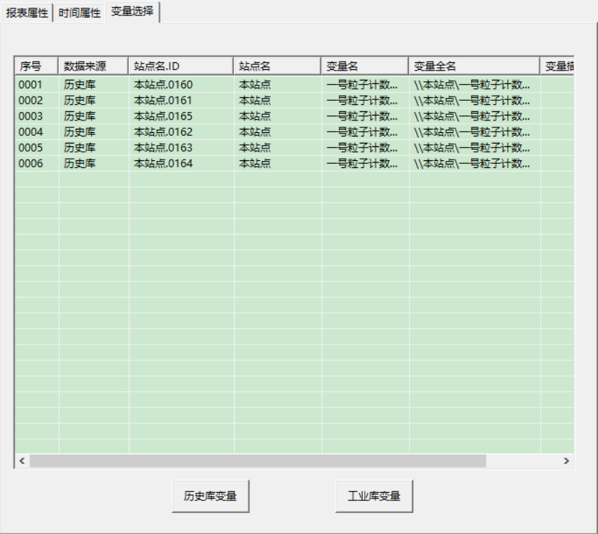Click the 变量名 column header

364,66
